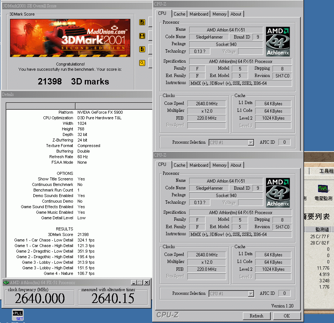The width and height of the screenshot is (334, 323).
Task: Click the APIC ID field in upper CPU-Z
Action: (x=284, y=142)
